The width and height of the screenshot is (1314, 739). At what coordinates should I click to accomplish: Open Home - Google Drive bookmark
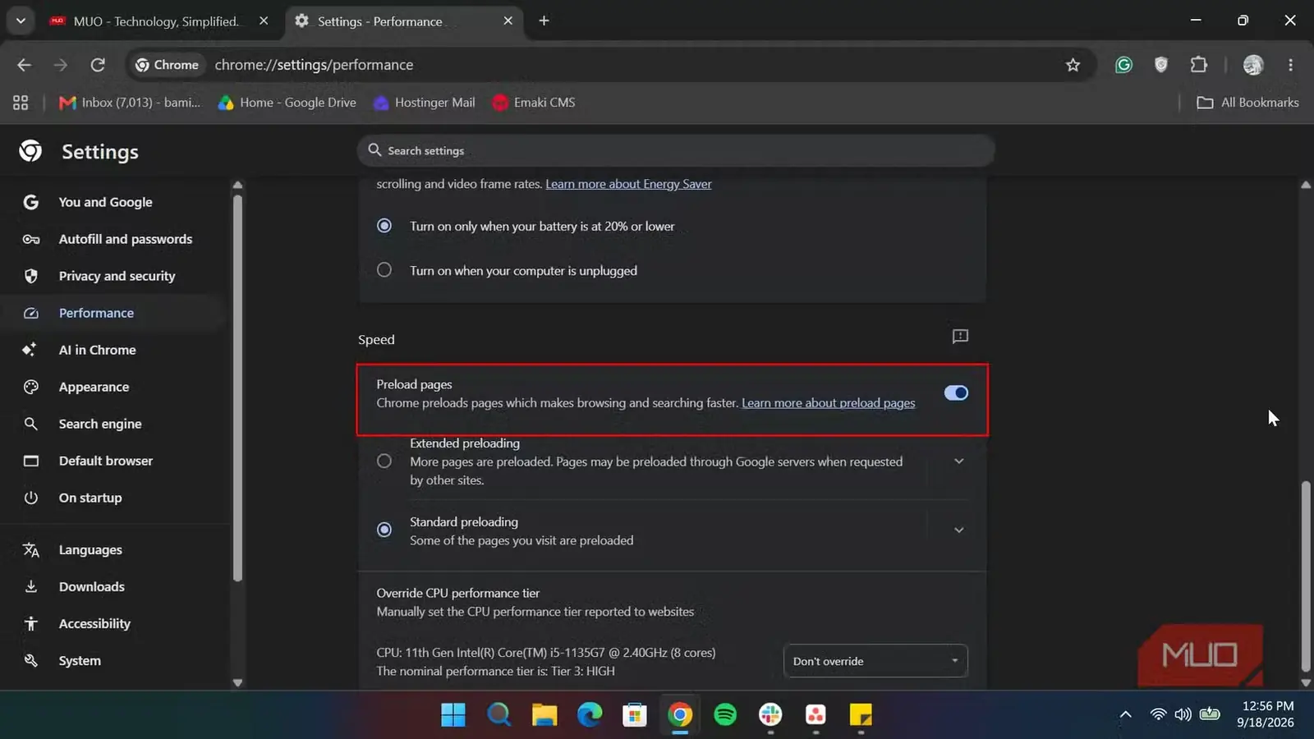pyautogui.click(x=287, y=103)
